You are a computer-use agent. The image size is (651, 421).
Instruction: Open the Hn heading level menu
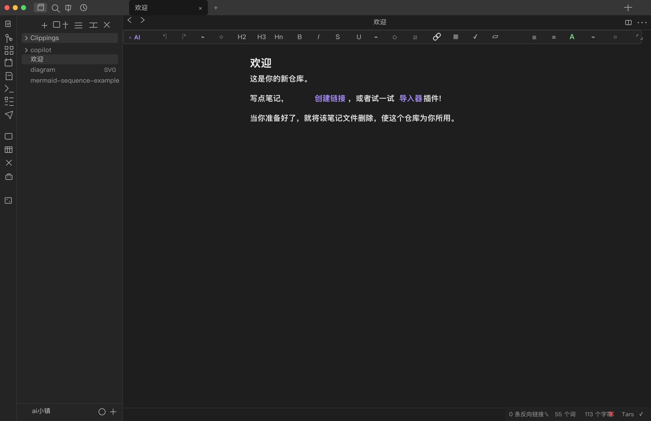279,37
